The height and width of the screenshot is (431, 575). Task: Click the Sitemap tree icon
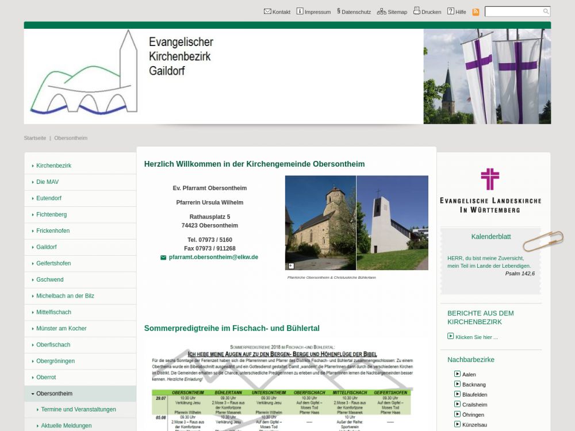click(382, 11)
